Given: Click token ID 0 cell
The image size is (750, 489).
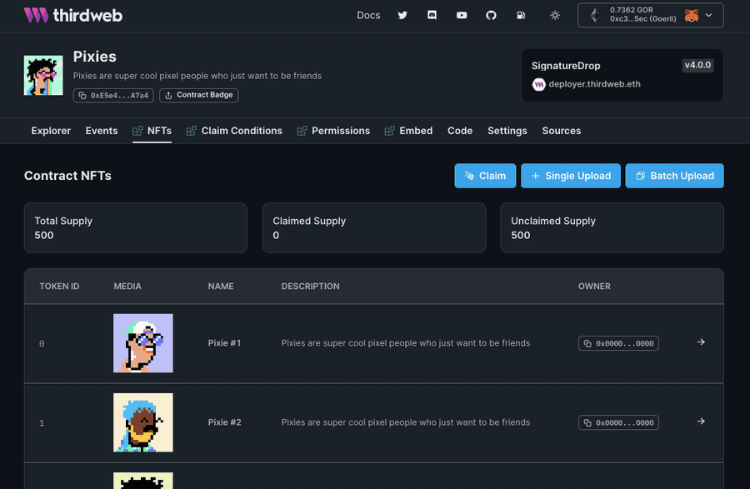Looking at the screenshot, I should pos(42,344).
